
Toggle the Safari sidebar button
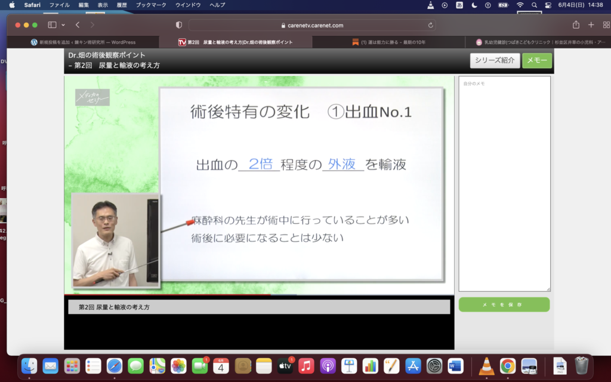[x=52, y=25]
